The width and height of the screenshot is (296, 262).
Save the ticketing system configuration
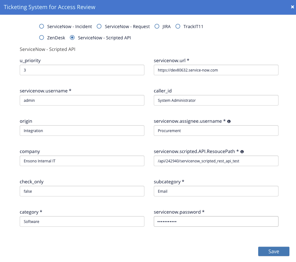pos(273,251)
